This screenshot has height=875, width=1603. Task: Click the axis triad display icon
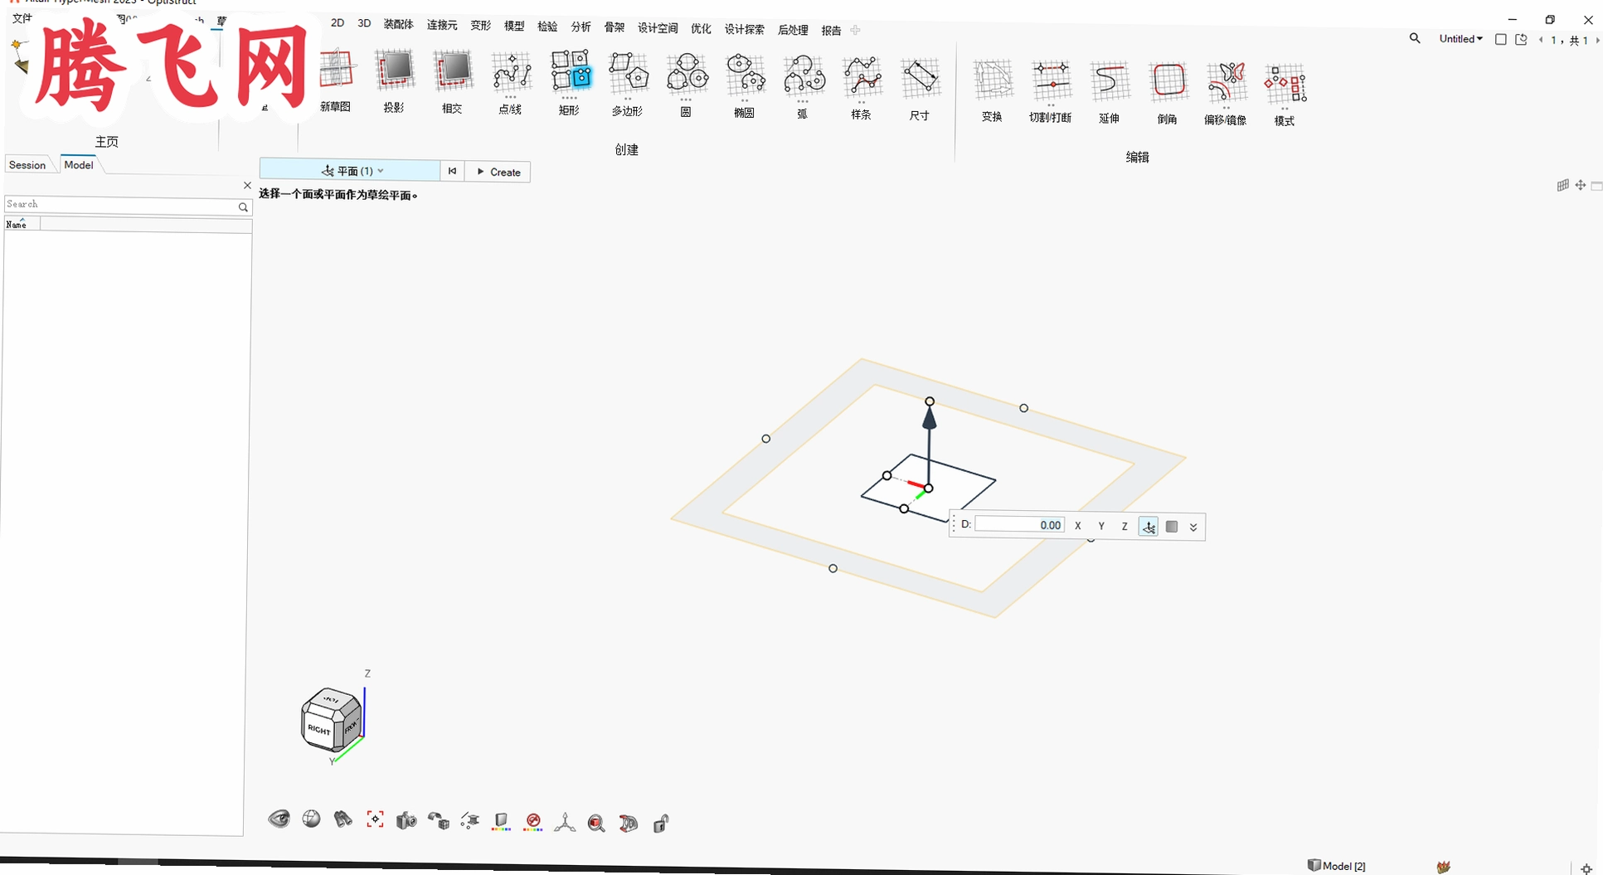[x=565, y=822]
